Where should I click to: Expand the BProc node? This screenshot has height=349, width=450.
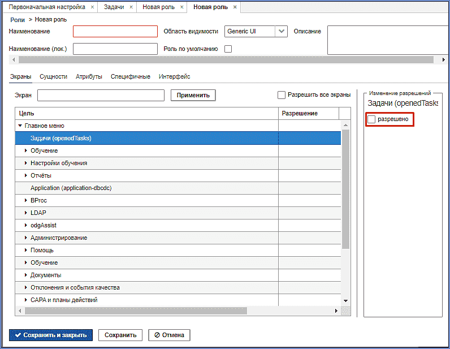25,200
